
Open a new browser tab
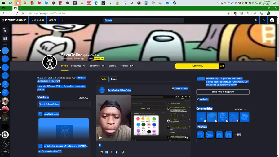[21, 8]
